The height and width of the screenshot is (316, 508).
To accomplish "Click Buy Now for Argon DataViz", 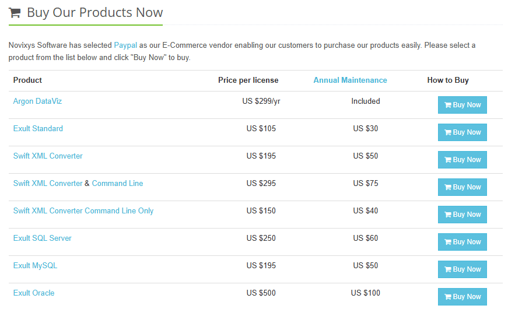I will (462, 105).
